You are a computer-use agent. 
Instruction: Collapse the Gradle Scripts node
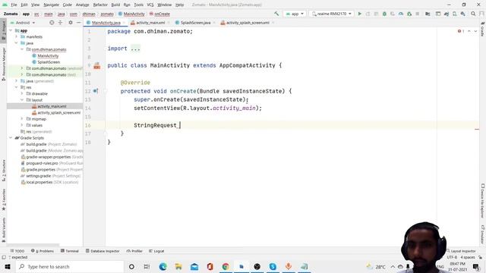[11, 138]
